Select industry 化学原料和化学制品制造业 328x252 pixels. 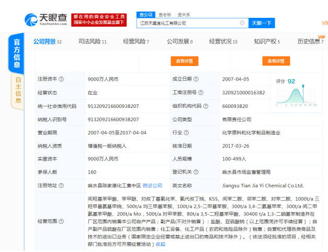coord(251,133)
